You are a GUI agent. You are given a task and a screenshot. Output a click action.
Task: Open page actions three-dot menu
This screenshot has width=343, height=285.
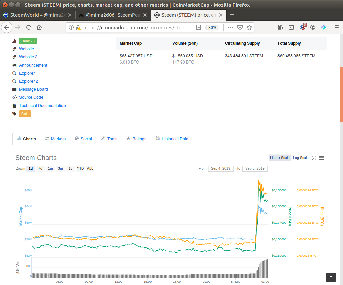pos(230,27)
